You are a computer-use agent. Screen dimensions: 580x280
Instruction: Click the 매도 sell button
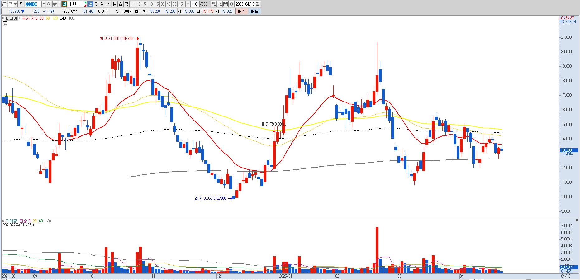point(254,11)
